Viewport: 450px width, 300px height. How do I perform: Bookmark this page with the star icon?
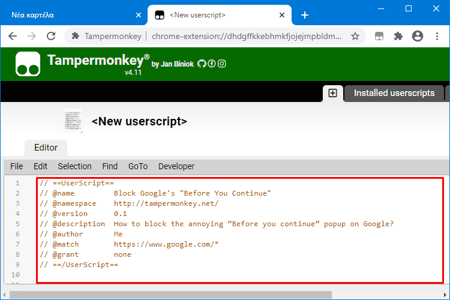[x=355, y=36]
